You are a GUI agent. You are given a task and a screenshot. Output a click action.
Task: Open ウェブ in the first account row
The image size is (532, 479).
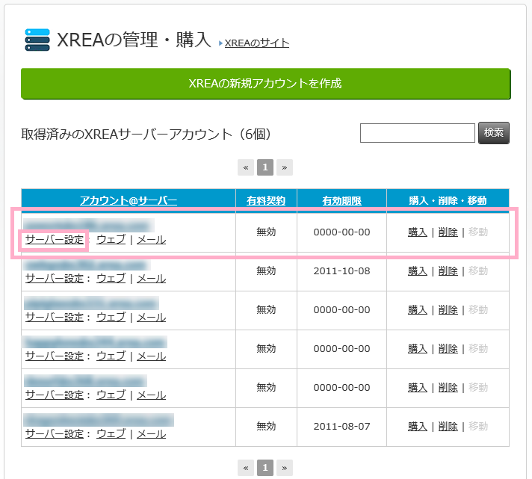(111, 239)
